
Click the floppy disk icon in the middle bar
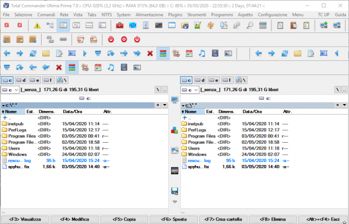tap(174, 191)
